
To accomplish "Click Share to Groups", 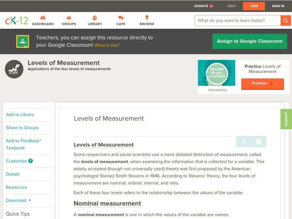I will pos(22,127).
